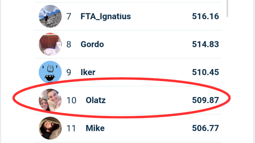
Task: Select the Olatz name in the ranking
Action: [96, 100]
